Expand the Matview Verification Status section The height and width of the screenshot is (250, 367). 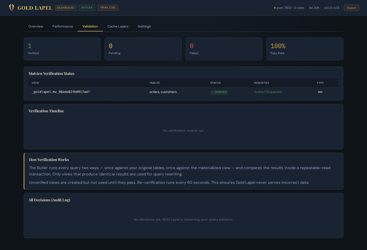51,74
